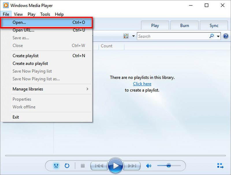Toggle shuffle mode in playback controls
The width and height of the screenshot is (231, 175).
pos(56,166)
